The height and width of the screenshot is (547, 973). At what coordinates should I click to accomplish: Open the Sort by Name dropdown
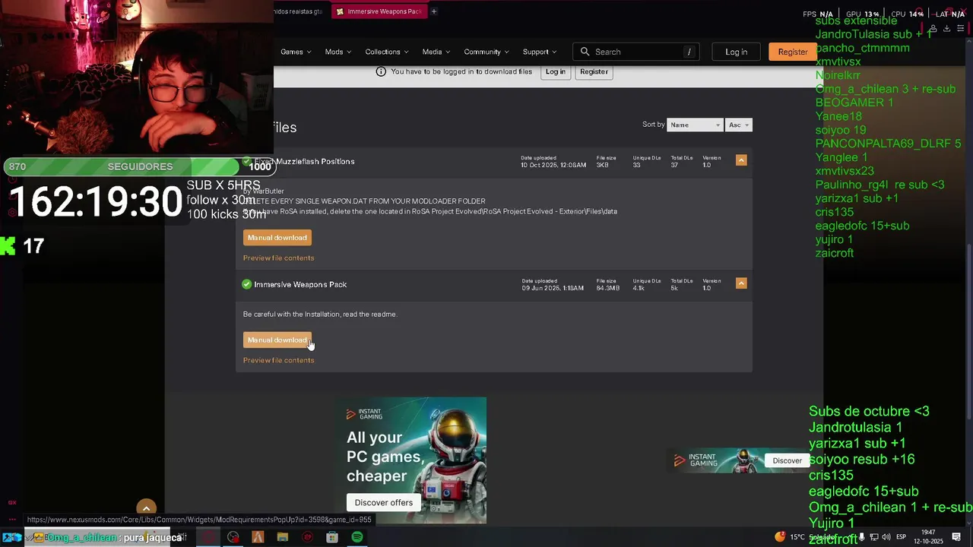[x=694, y=125]
